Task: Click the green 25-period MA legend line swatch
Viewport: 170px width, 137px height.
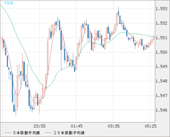Action: [48, 133]
